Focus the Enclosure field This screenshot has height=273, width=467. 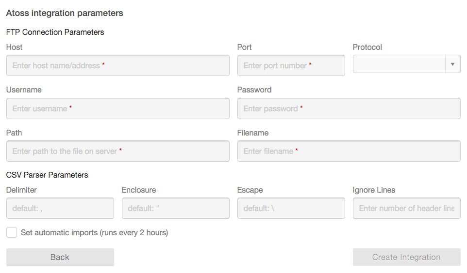tap(176, 208)
